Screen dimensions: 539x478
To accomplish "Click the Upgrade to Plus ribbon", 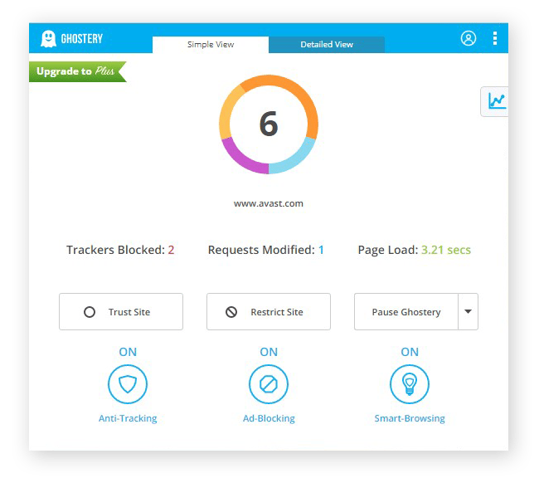I will coord(75,71).
